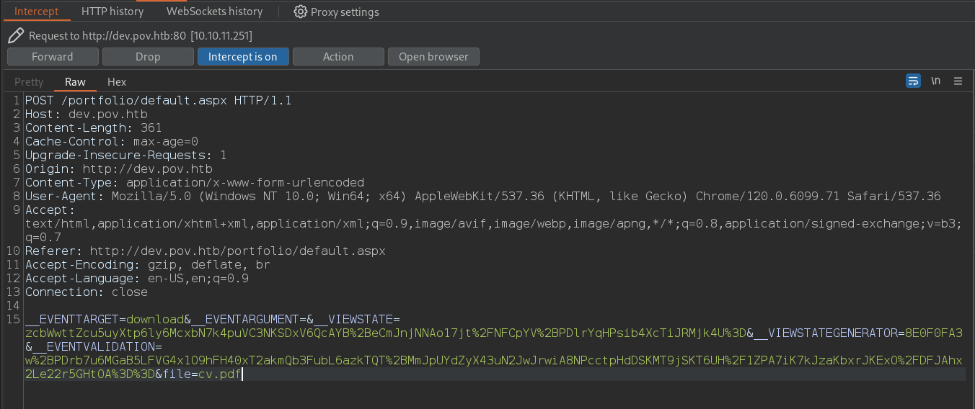The width and height of the screenshot is (975, 409).
Task: Toggle the \n non-printable characters button
Action: (x=936, y=81)
